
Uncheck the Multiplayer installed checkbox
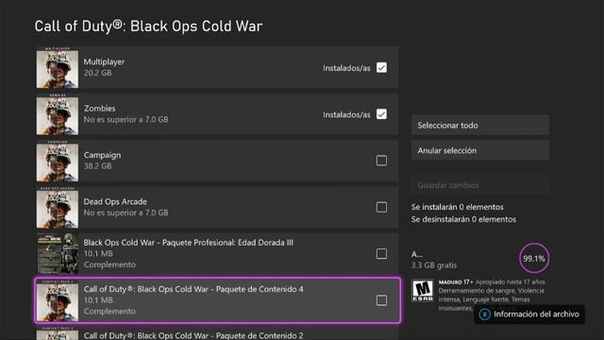point(381,67)
